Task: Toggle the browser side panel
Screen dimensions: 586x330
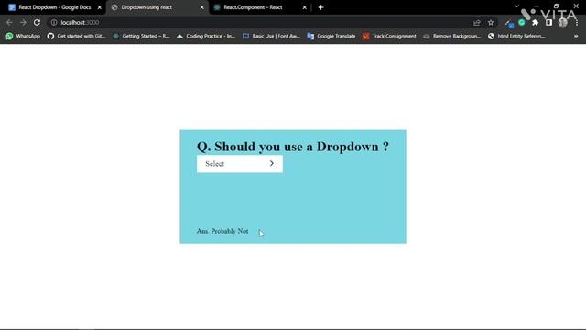Action: coord(548,23)
